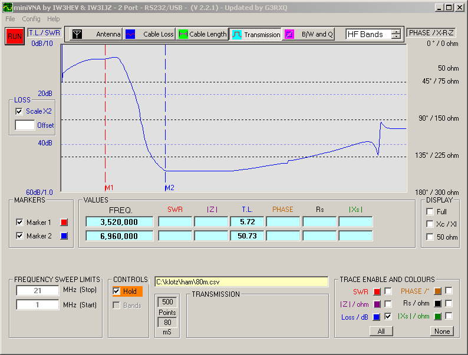Maximize the miniVNA window
Image resolution: width=468 pixels, height=355 pixels.
[x=449, y=8]
